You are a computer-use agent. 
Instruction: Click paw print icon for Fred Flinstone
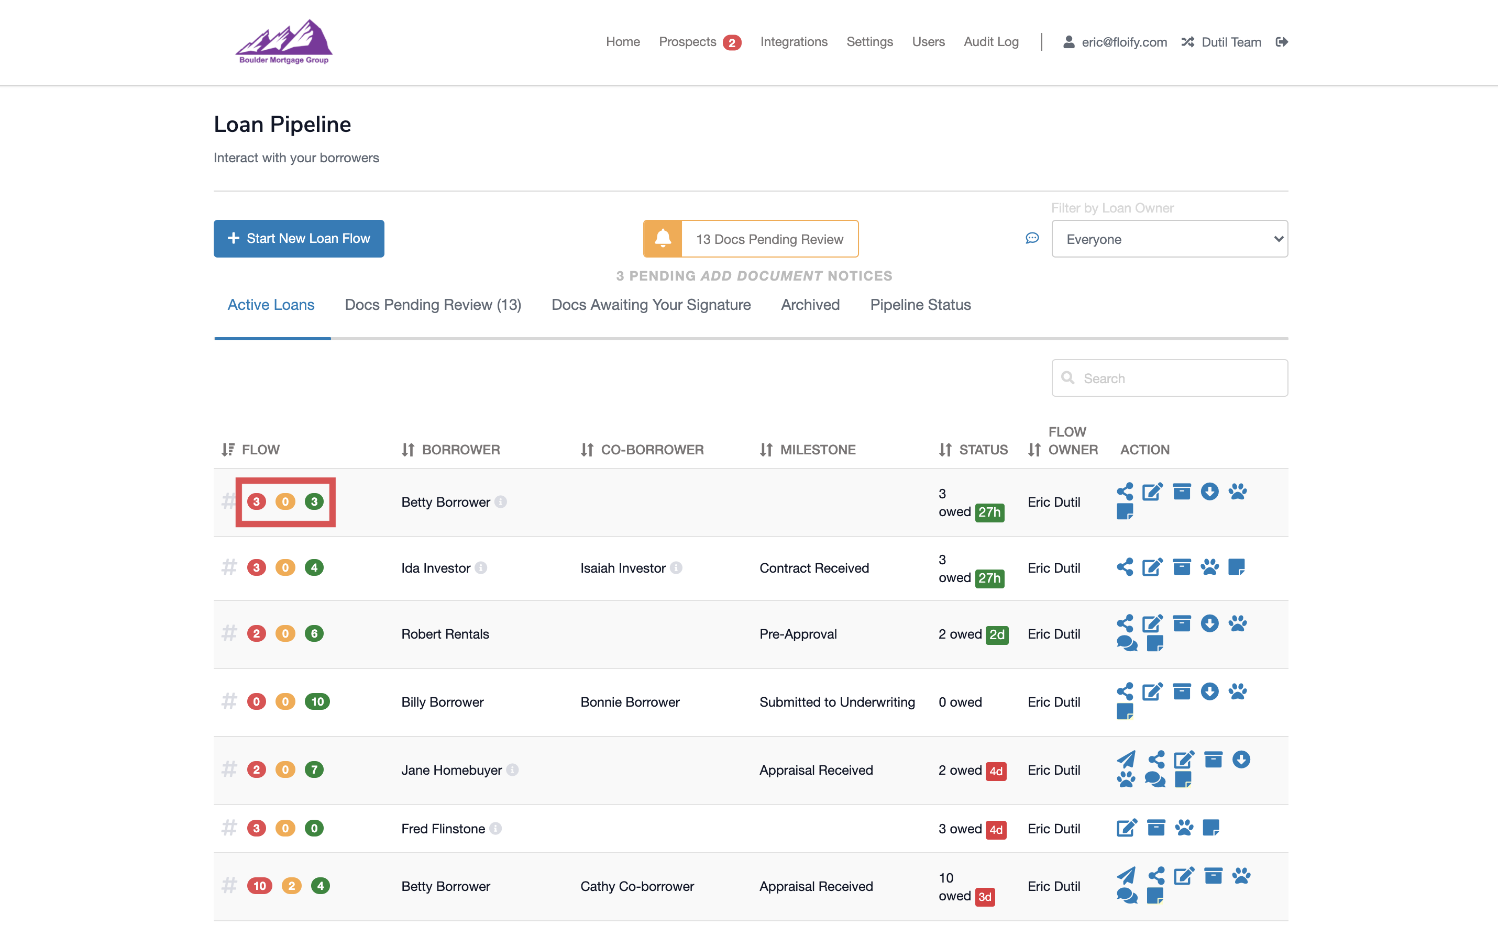[x=1184, y=828]
